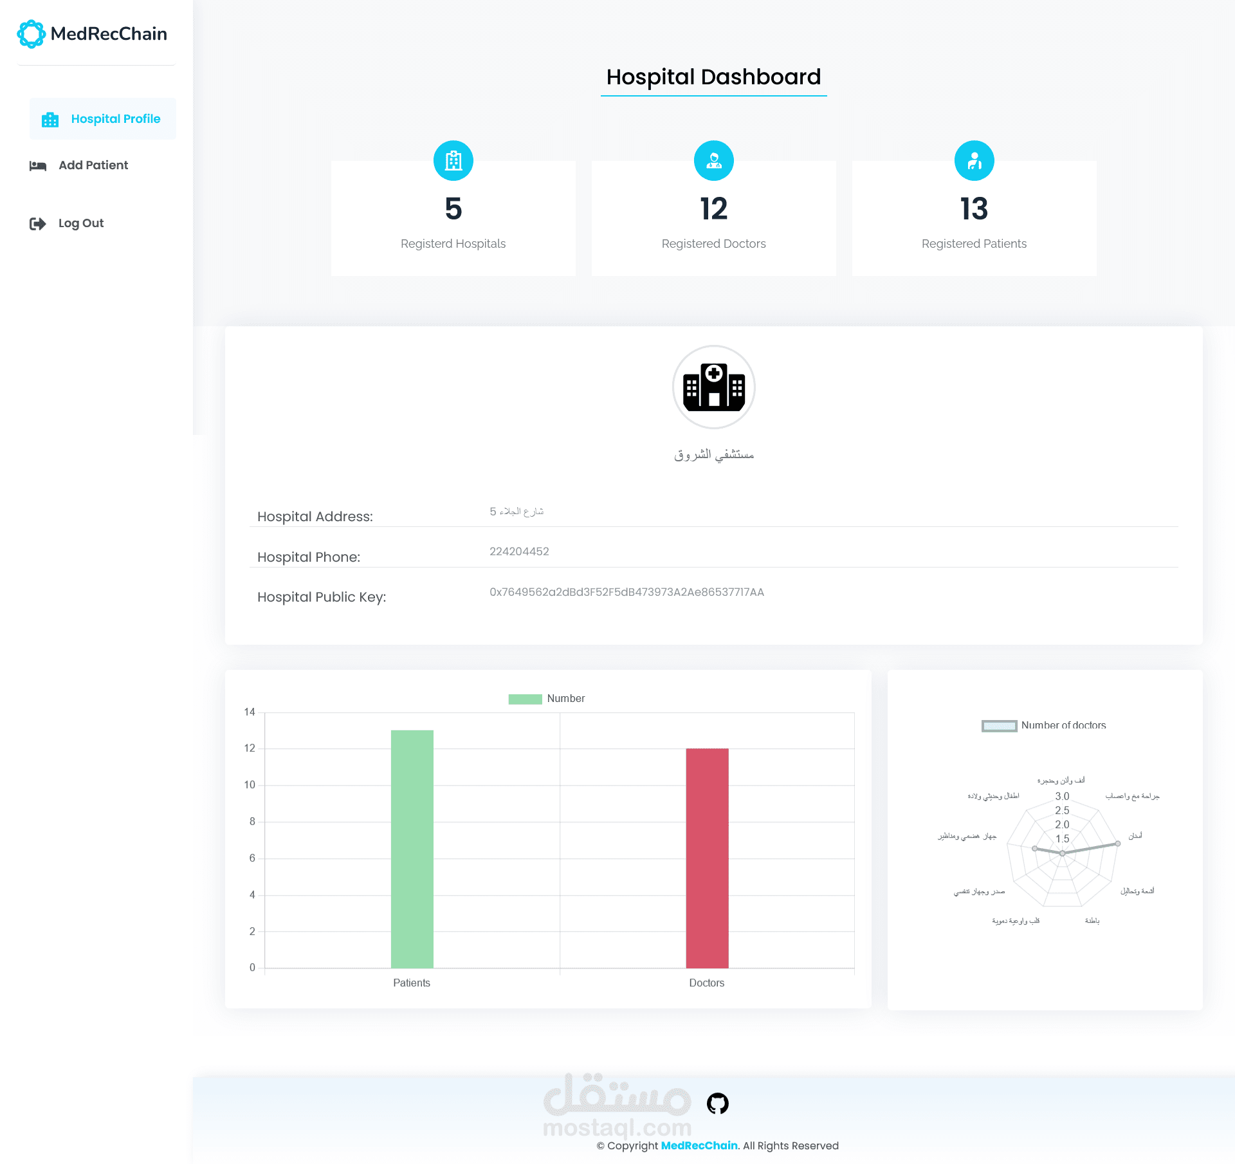This screenshot has width=1235, height=1164.
Task: Toggle the Number of doctors legend
Action: (x=999, y=726)
